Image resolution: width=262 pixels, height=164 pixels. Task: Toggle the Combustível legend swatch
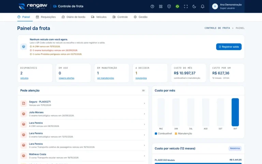point(156,134)
